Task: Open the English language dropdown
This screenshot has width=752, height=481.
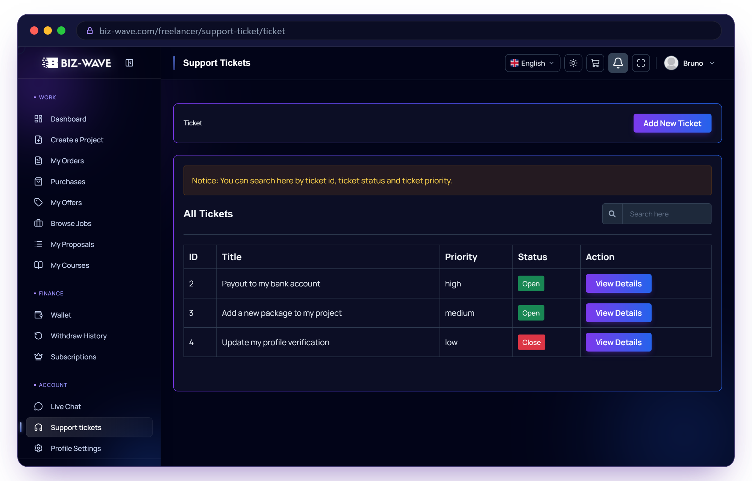Action: [532, 63]
